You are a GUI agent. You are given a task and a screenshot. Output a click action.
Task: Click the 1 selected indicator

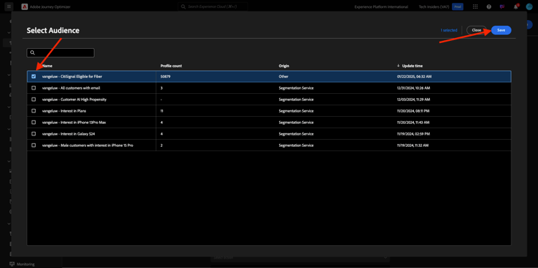coord(449,30)
